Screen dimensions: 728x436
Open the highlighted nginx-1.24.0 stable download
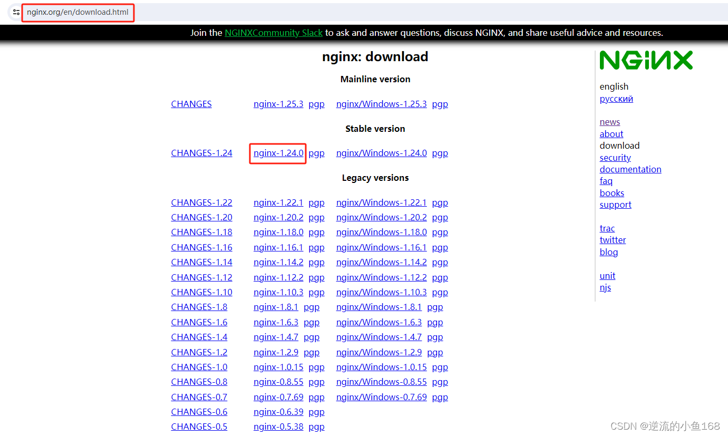pyautogui.click(x=278, y=153)
